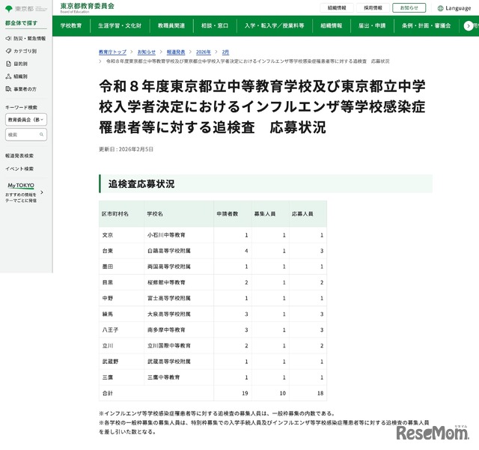
Task: Open 条例・計画・審議会 menu
Action: (426, 25)
